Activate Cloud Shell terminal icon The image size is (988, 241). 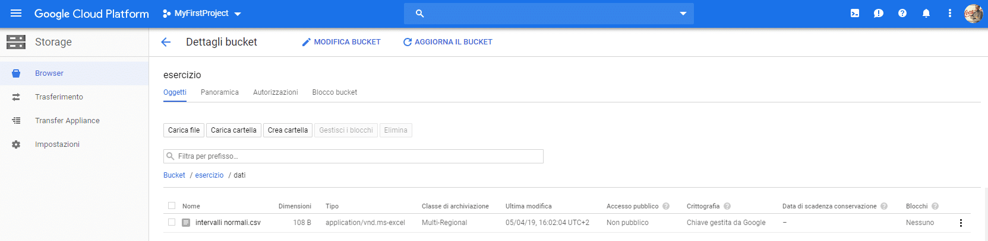pyautogui.click(x=855, y=13)
